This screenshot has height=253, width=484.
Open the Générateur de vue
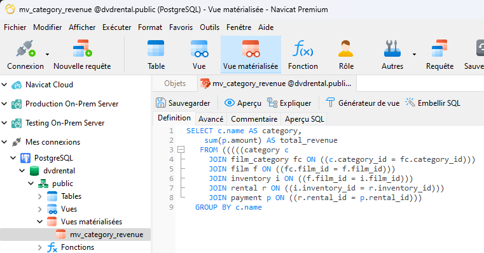pos(363,103)
